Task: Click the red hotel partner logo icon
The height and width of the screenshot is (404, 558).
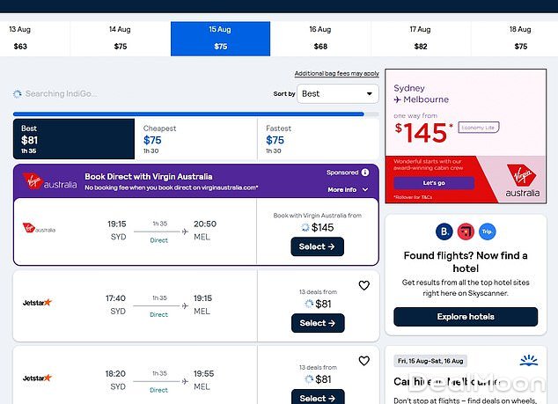Action: point(466,232)
